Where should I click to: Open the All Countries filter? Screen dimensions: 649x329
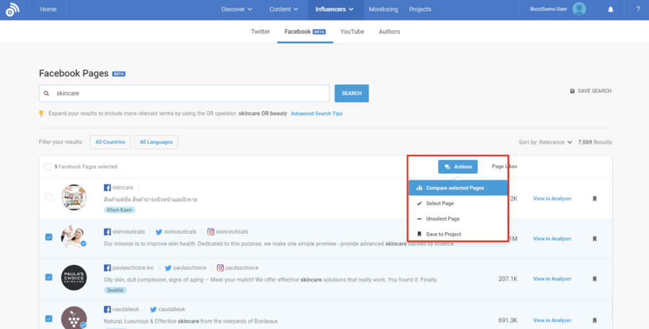[x=110, y=142]
